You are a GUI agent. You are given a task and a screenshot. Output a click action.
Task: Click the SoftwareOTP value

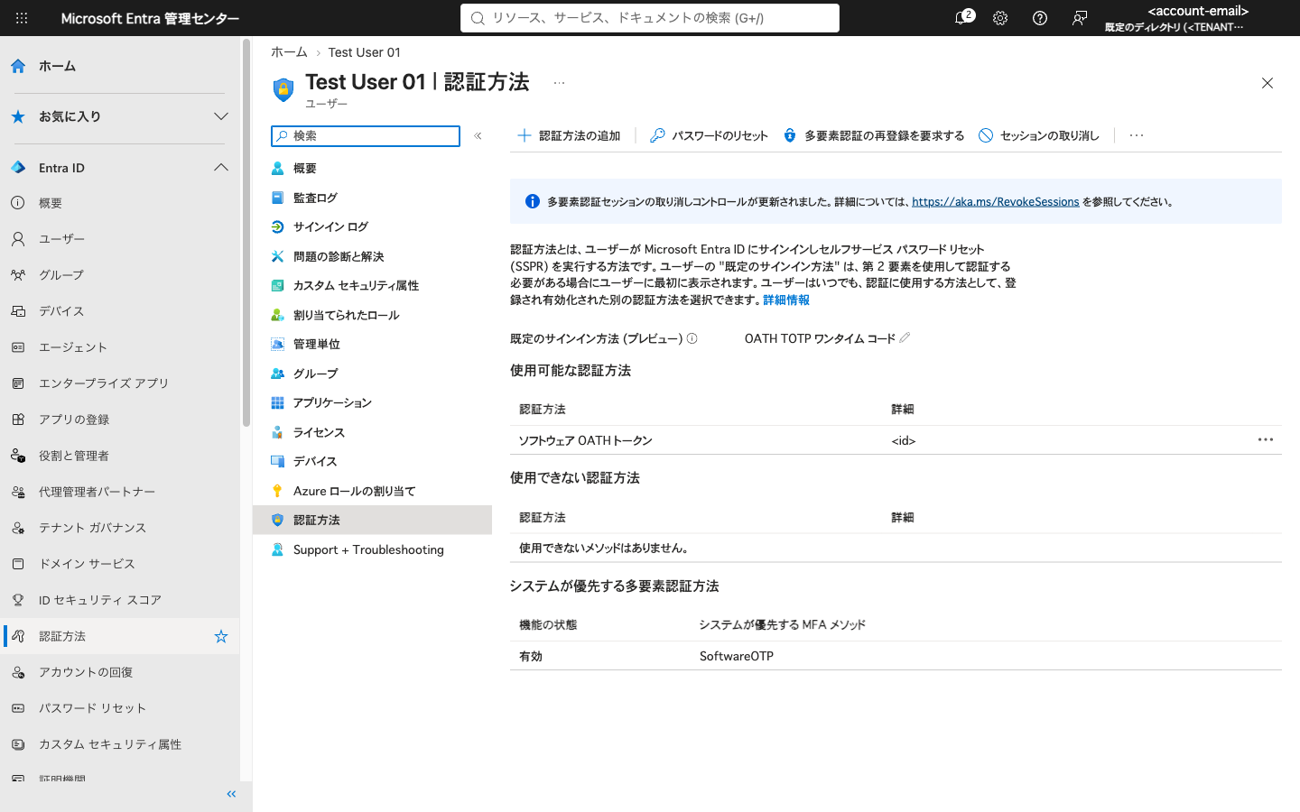coord(737,657)
